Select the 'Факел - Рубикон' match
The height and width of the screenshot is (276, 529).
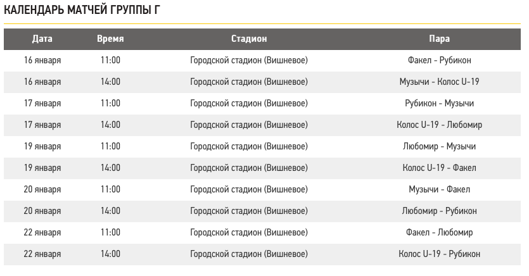pos(439,60)
